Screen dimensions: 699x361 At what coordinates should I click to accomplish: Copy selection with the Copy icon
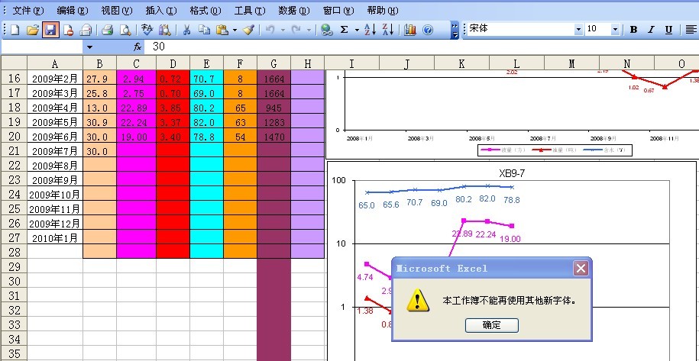click(204, 30)
